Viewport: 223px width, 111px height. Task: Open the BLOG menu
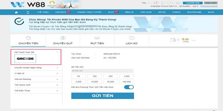[211, 12]
